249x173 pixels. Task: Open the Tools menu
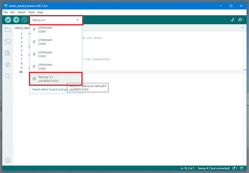(32, 12)
